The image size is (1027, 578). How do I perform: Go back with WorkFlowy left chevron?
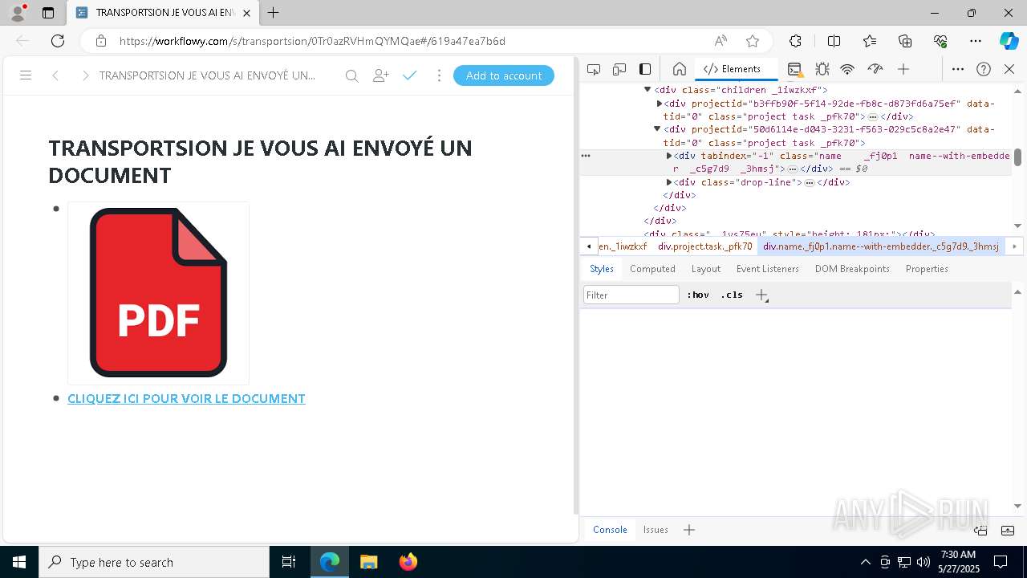click(55, 75)
